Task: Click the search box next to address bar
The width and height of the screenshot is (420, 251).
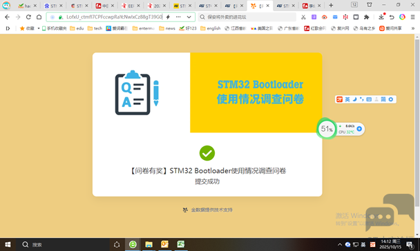Action: pyautogui.click(x=247, y=17)
